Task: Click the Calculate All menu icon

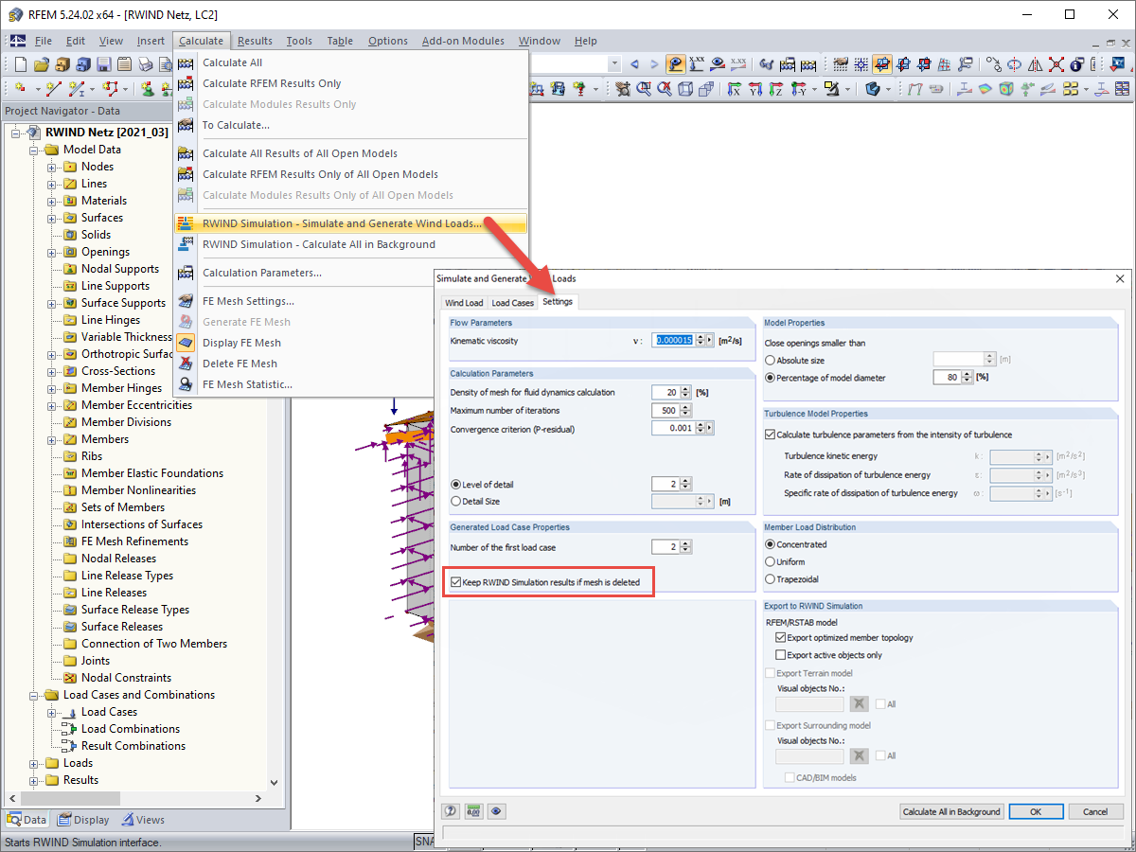Action: pos(186,62)
